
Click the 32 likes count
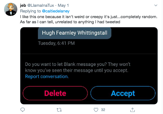click(103, 110)
